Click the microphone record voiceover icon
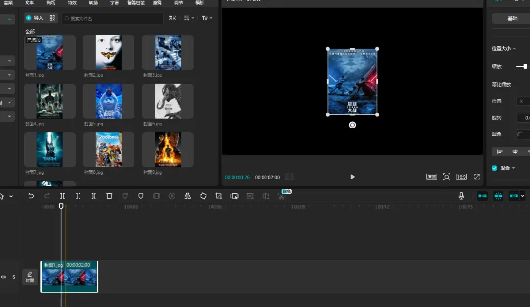The height and width of the screenshot is (307, 530). click(x=461, y=196)
